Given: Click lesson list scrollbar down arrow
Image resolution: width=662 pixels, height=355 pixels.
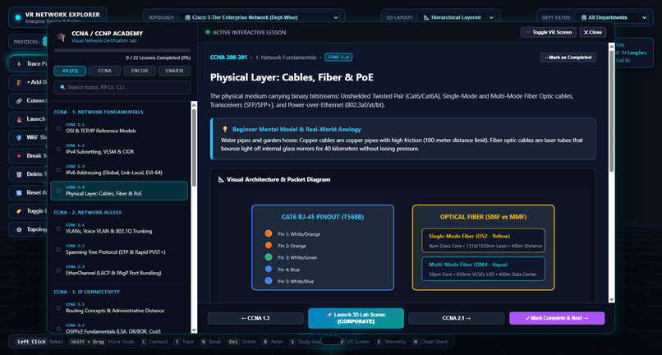Looking at the screenshot, I should 194,330.
